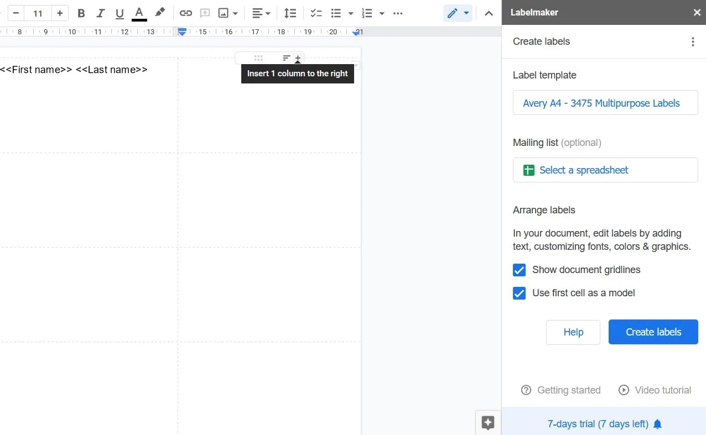The height and width of the screenshot is (435, 706).
Task: Expand the numbered list styles dropdown
Action: pos(382,13)
